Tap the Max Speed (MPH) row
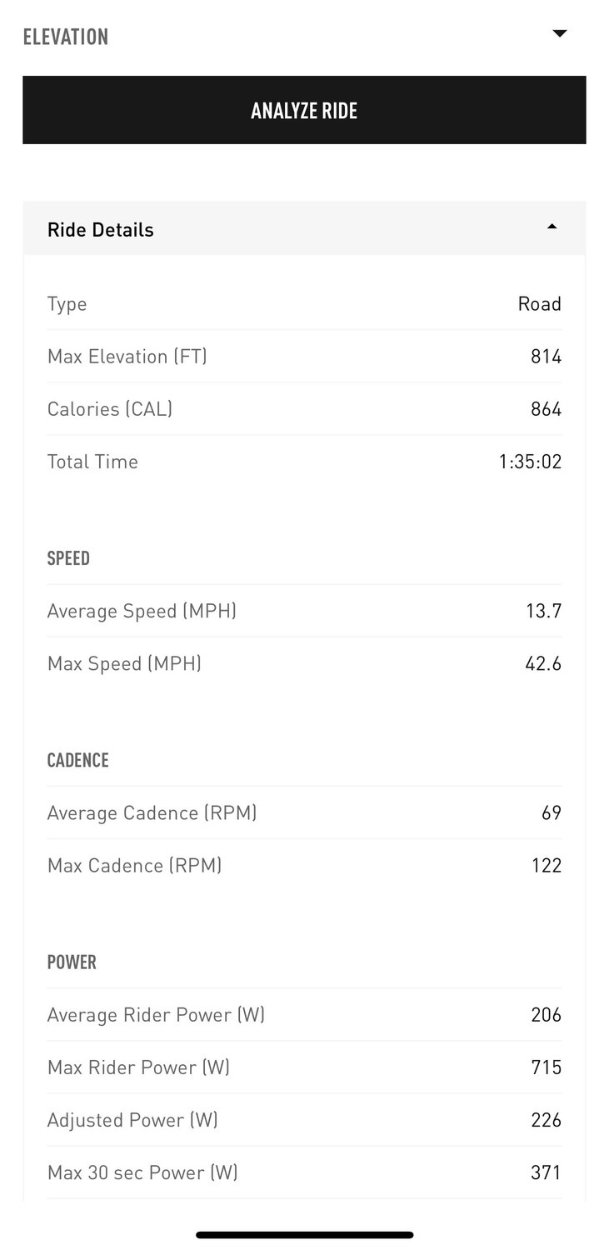609x1250 pixels. coord(304,663)
